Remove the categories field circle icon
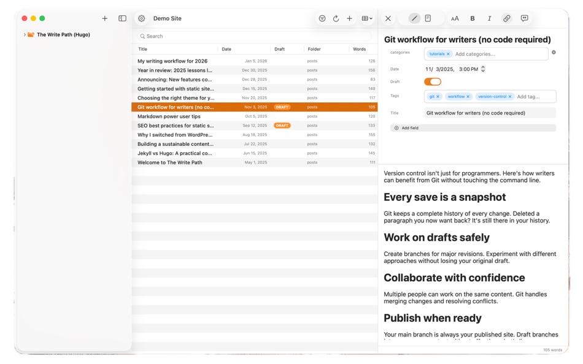 click(x=554, y=52)
